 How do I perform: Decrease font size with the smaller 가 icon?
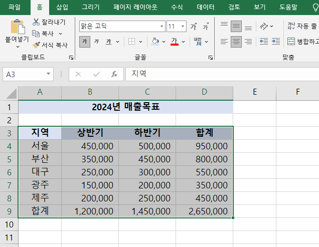(206, 26)
